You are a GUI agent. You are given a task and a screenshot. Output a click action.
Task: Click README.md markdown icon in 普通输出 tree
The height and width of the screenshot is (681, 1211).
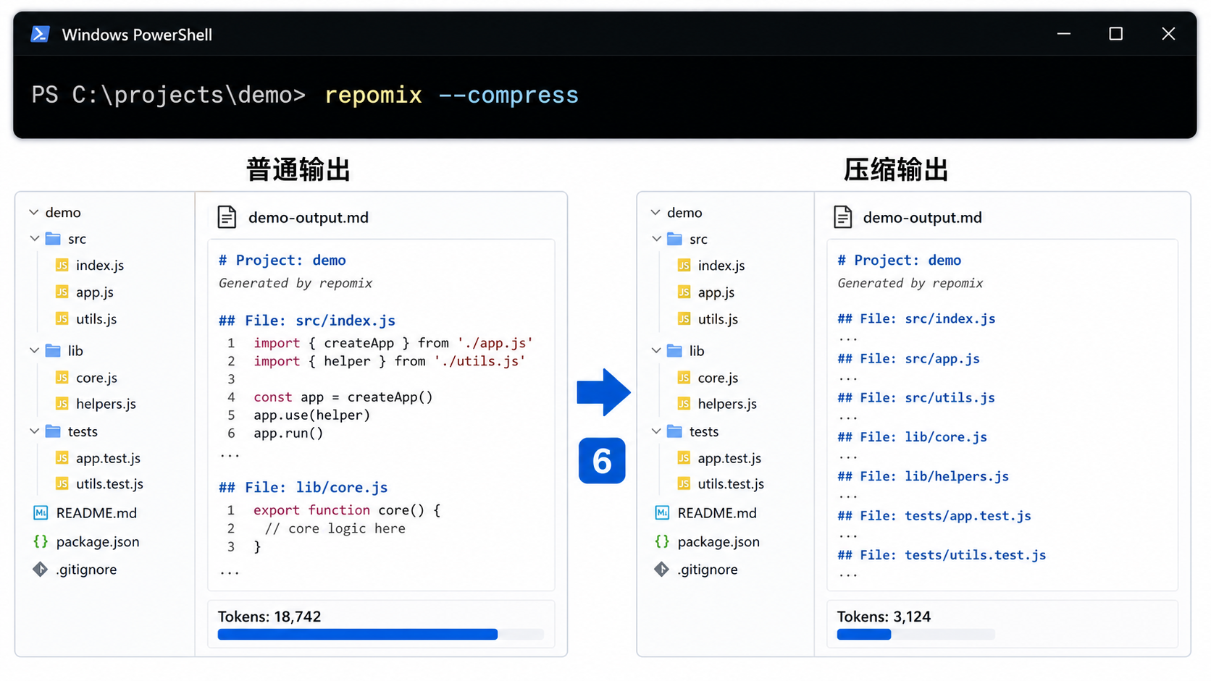41,513
